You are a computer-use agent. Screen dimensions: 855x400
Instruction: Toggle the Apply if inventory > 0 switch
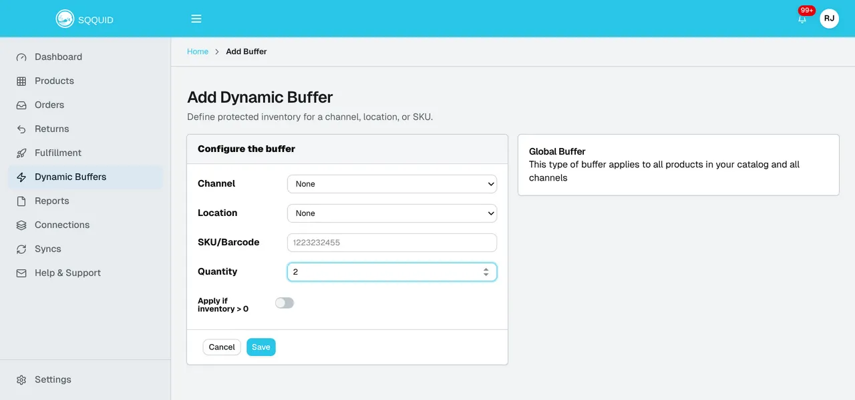285,303
